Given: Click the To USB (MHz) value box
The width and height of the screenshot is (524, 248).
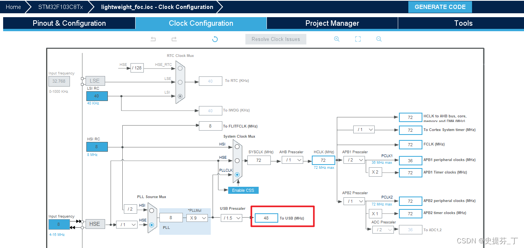Looking at the screenshot, I should tap(266, 218).
